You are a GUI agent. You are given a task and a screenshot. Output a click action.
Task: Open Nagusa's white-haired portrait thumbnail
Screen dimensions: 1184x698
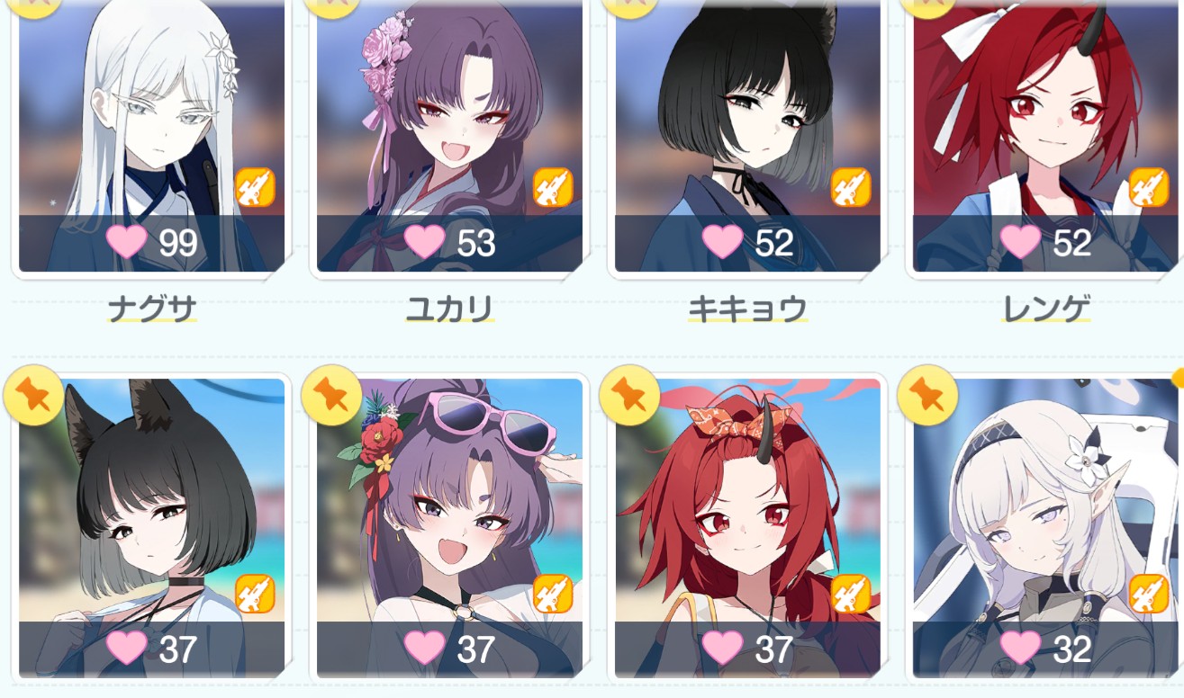151,137
